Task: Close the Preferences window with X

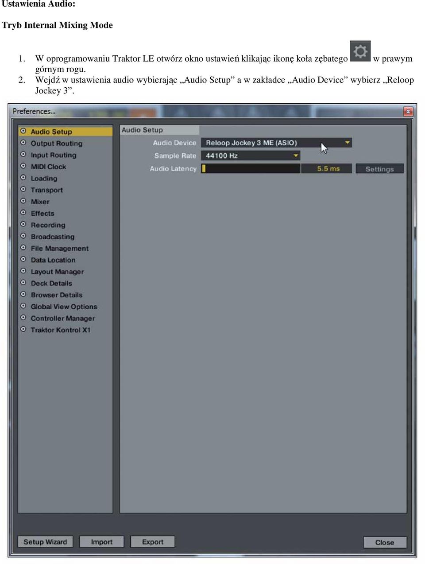Action: pos(408,112)
